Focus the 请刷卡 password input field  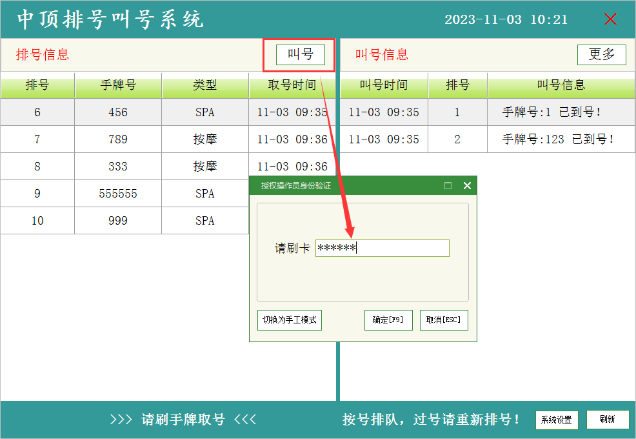click(382, 249)
